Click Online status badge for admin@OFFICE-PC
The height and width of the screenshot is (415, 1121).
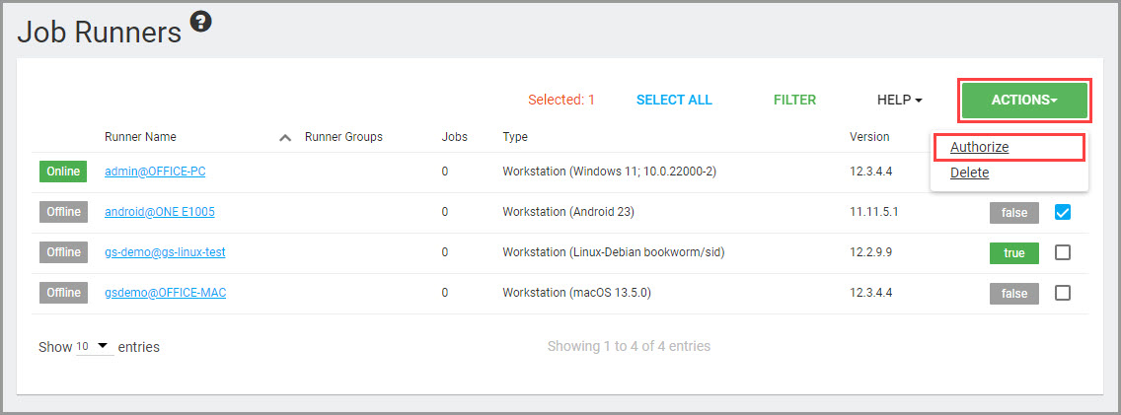pos(63,172)
